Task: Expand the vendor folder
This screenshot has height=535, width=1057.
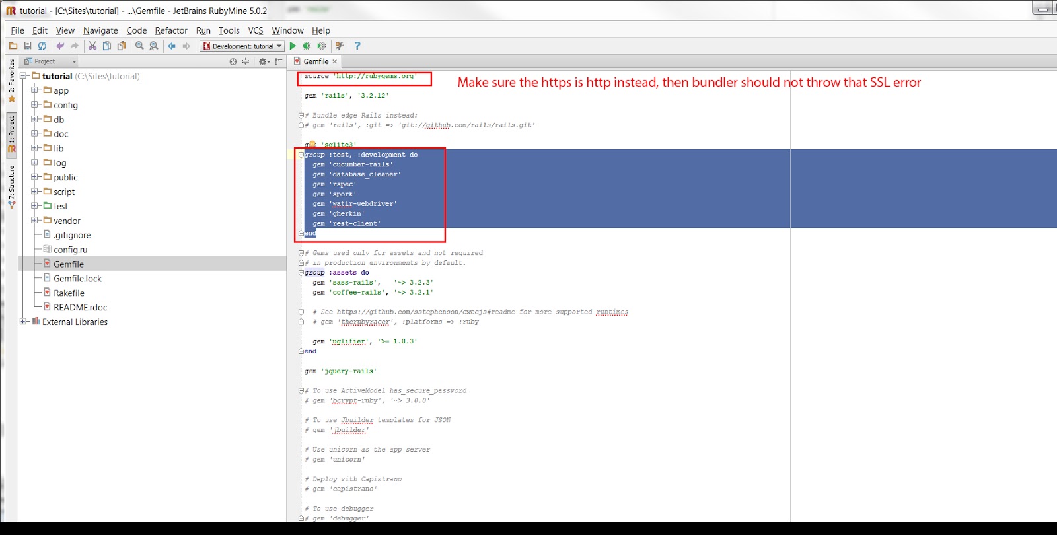Action: coord(35,221)
